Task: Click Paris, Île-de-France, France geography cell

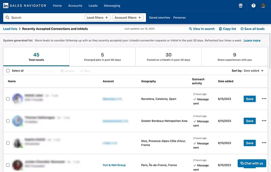Action: click(x=159, y=165)
